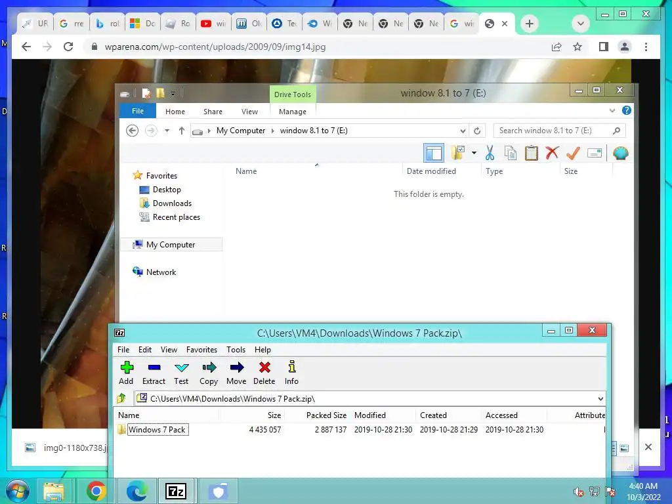This screenshot has width=672, height=504.
Task: Click the Copy arrow icon in 7-Zip
Action: tap(209, 373)
